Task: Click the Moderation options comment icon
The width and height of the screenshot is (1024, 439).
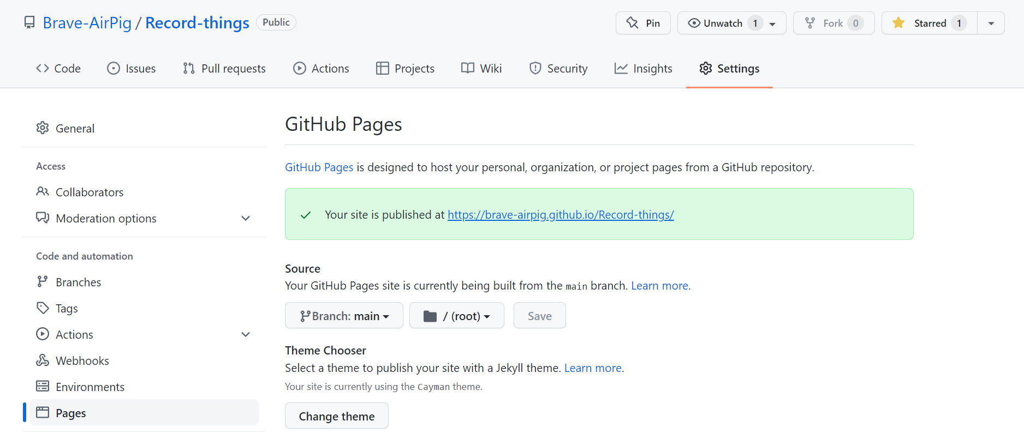Action: [43, 218]
